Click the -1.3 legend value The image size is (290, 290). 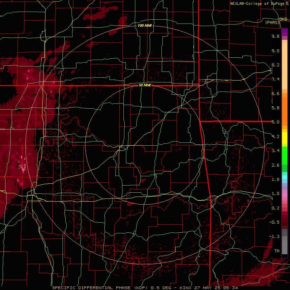click(x=274, y=237)
